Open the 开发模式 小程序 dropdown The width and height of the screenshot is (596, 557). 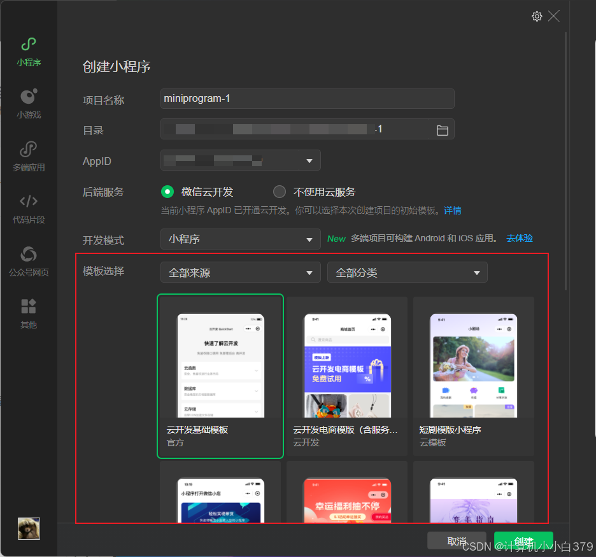pos(241,239)
